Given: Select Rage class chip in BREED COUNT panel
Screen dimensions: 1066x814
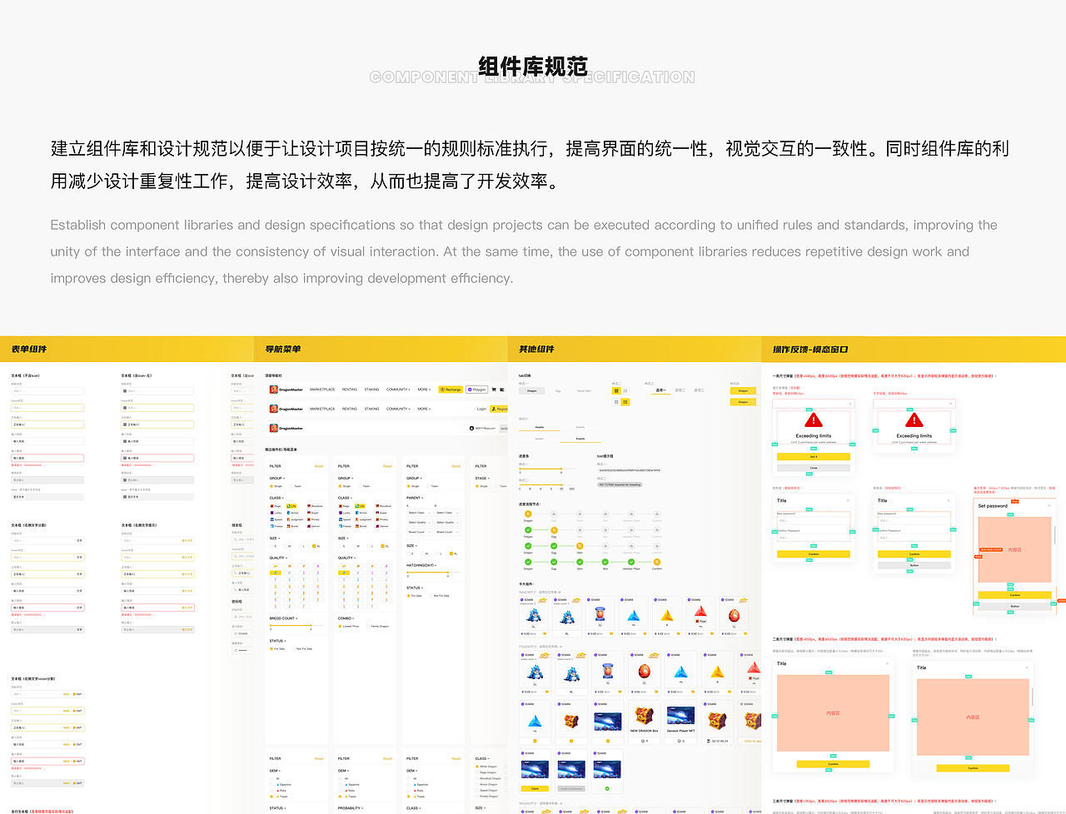Looking at the screenshot, I should tap(276, 506).
